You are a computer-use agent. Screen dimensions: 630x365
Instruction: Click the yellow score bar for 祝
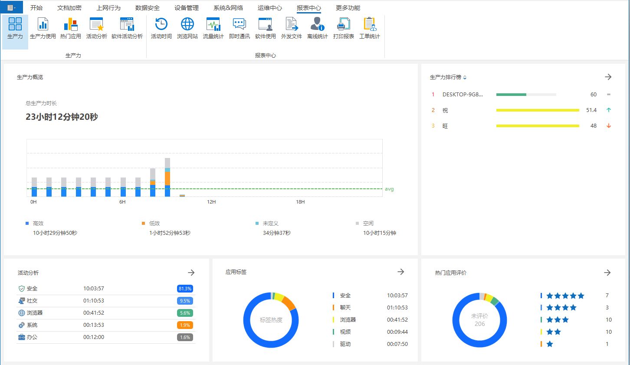click(538, 110)
